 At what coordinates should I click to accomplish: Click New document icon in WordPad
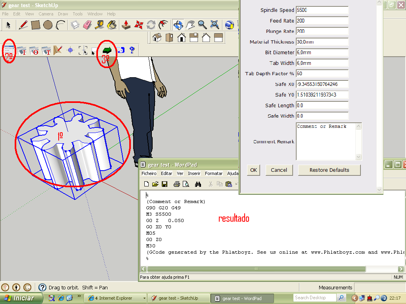click(146, 184)
